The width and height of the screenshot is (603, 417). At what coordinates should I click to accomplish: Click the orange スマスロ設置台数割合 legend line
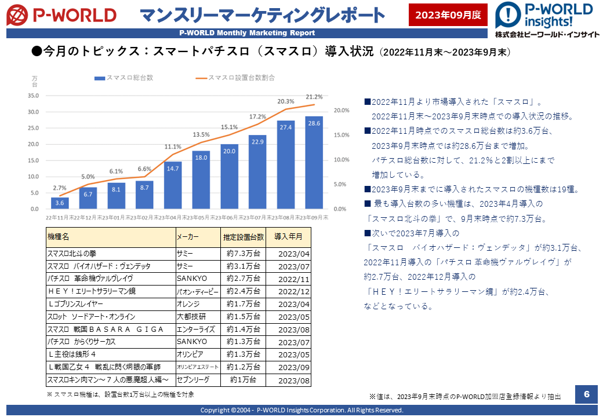click(201, 78)
